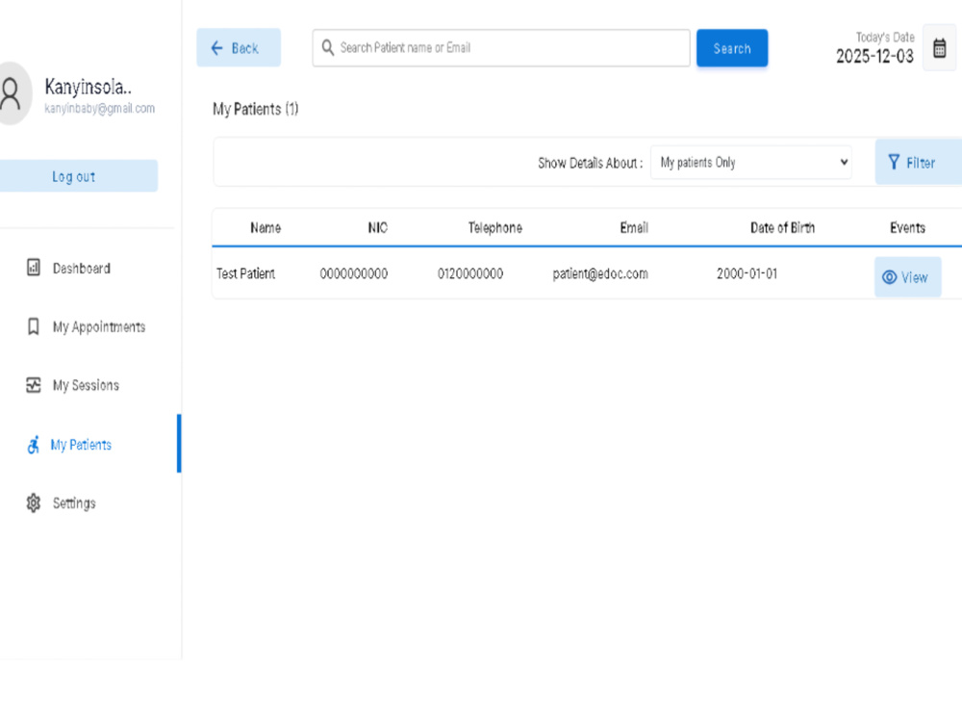Click the calendar icon beside today's date
Screen dimensions: 962x722
pos(939,48)
